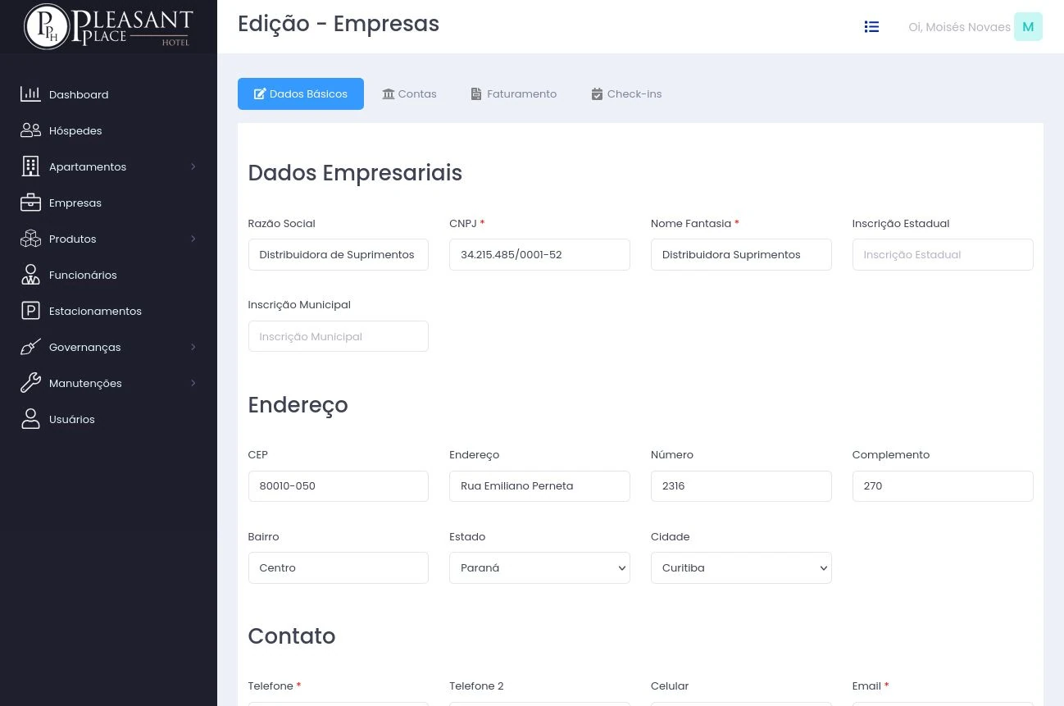Open the Cidade dropdown showing Curitiba
The image size is (1064, 706).
click(x=741, y=568)
